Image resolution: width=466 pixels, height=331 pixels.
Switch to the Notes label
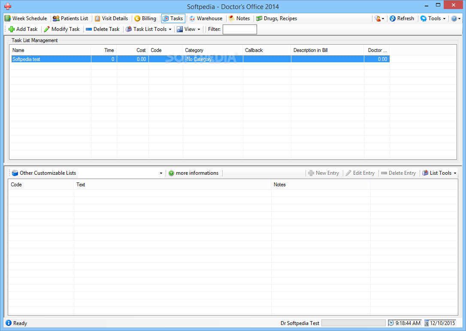[243, 18]
